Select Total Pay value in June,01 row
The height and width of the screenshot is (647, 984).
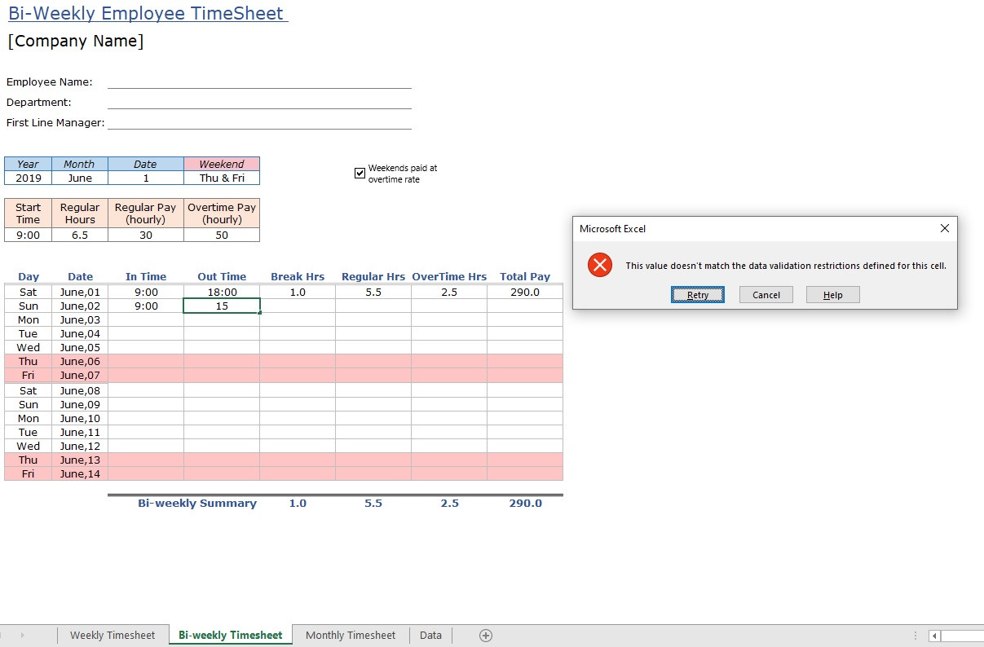[525, 292]
